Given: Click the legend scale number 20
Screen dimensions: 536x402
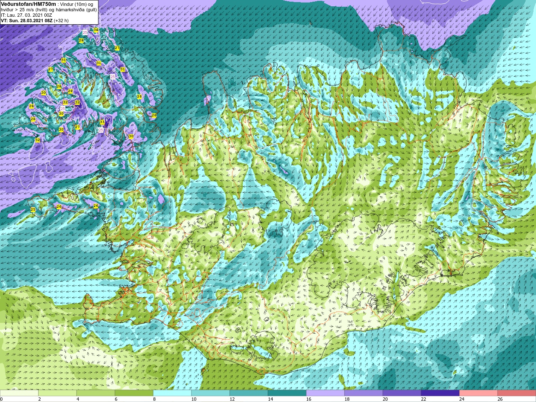Looking at the screenshot, I should [x=385, y=399].
